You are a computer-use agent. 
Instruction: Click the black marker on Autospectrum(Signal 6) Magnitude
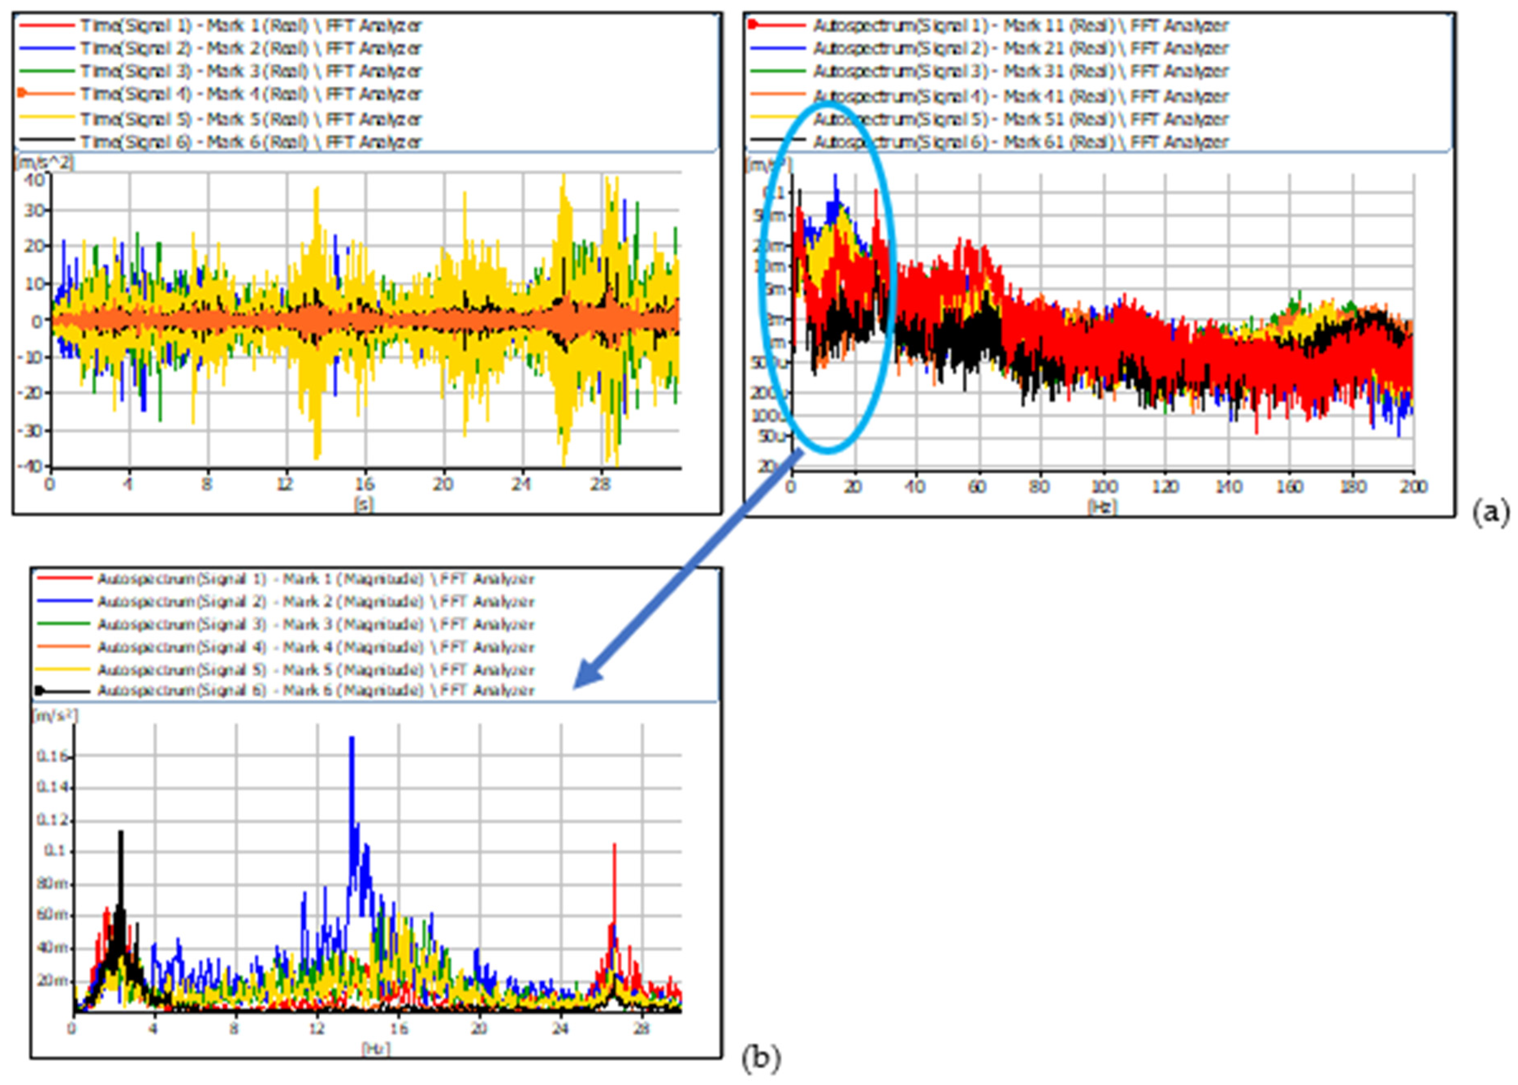coord(39,690)
